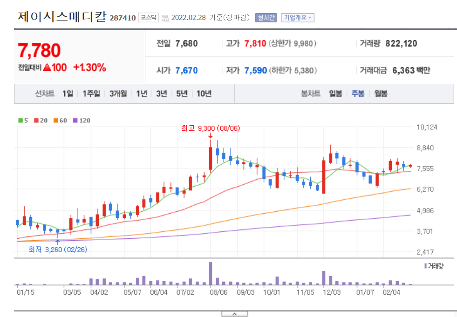Click the 10,124 price axis label
This screenshot has height=317, width=457.
[427, 127]
